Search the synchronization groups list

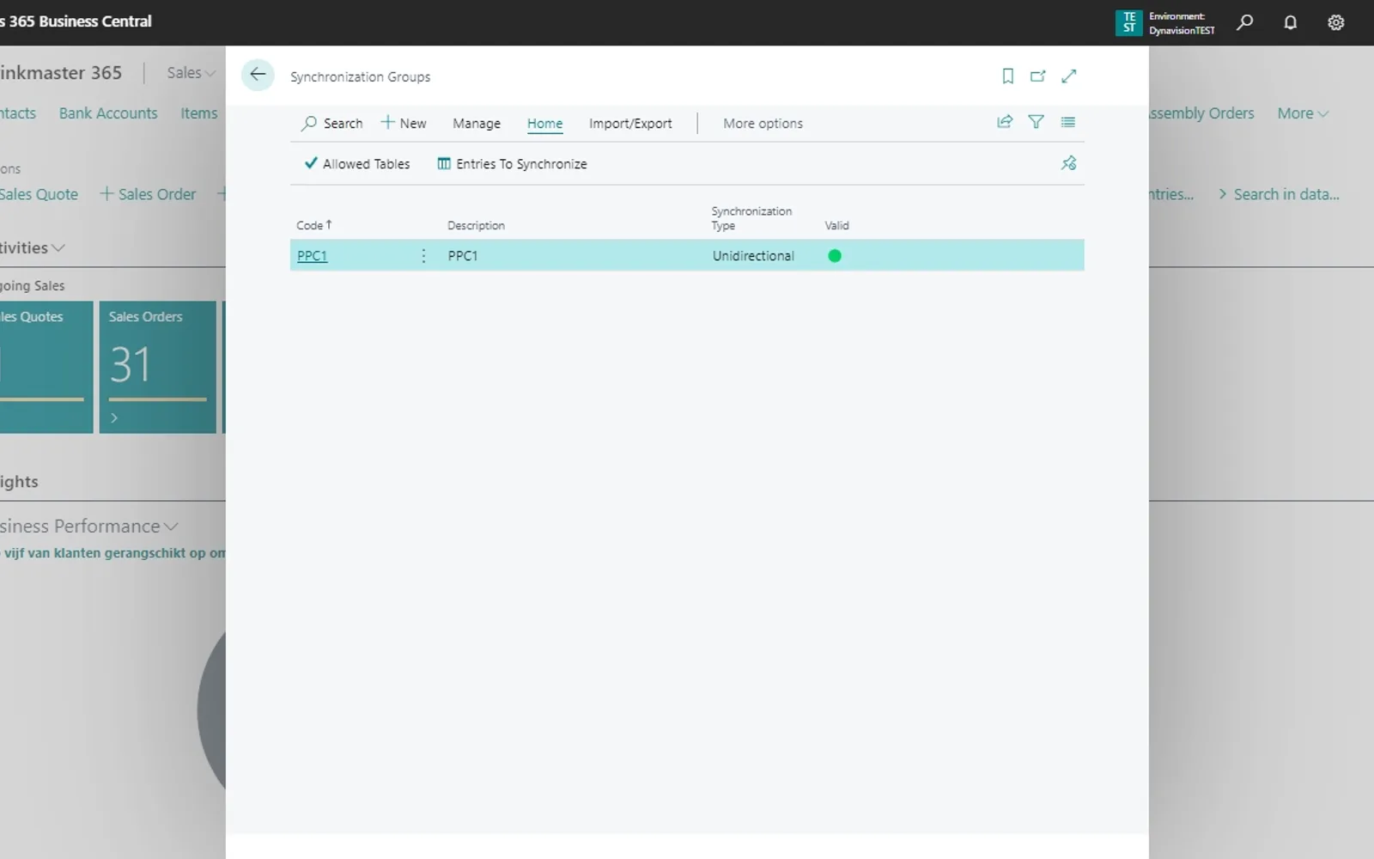332,124
